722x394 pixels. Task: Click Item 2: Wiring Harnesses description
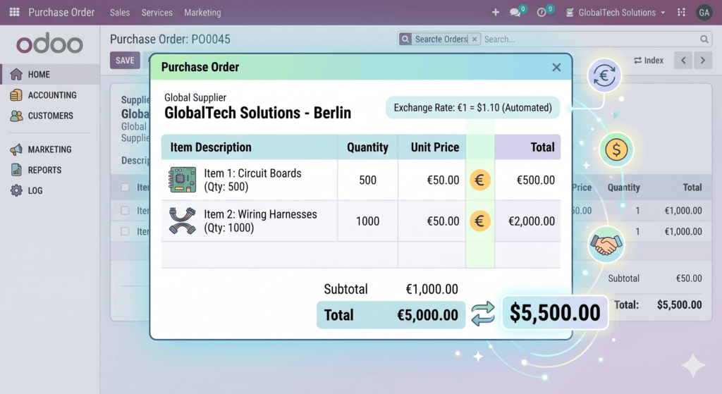pos(261,221)
